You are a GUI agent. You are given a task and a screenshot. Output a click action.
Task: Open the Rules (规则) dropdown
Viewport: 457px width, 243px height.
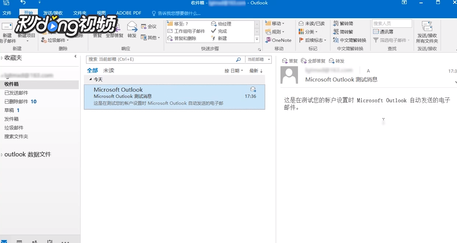[275, 32]
